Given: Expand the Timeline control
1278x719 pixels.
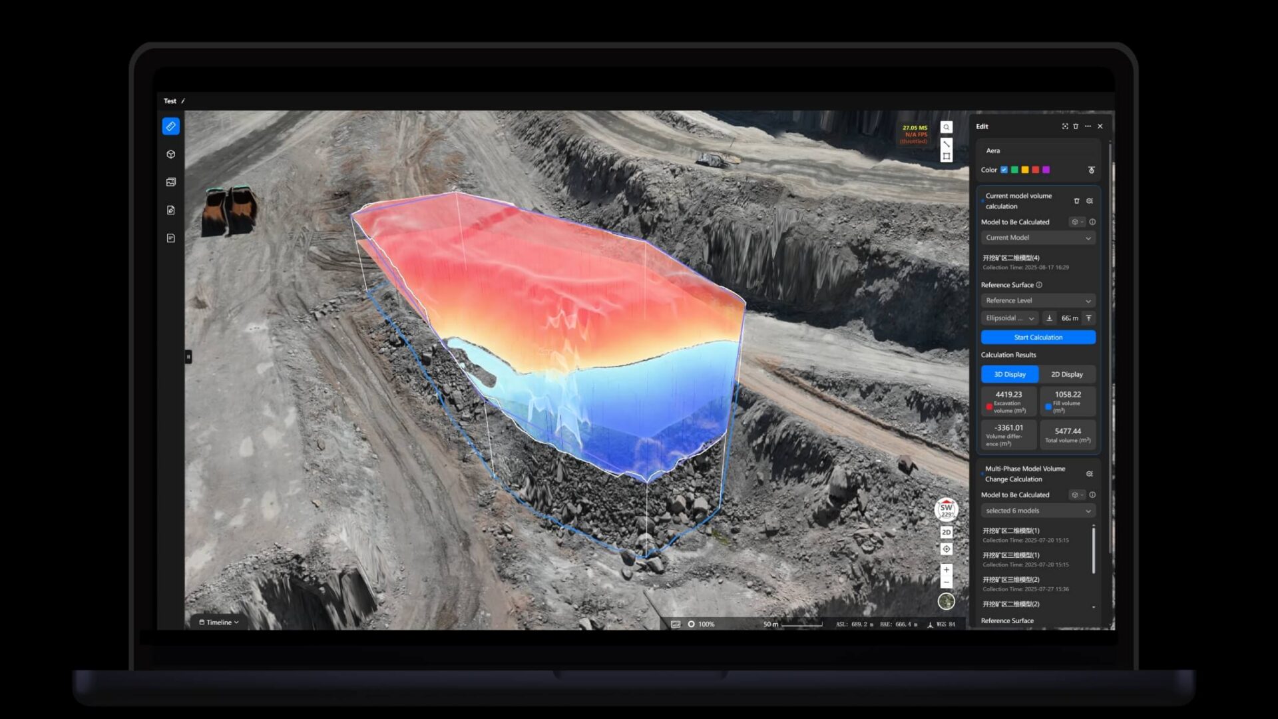Looking at the screenshot, I should 219,622.
